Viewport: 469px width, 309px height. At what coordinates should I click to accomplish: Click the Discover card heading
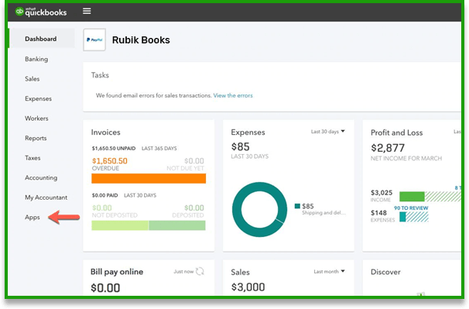[x=385, y=272]
